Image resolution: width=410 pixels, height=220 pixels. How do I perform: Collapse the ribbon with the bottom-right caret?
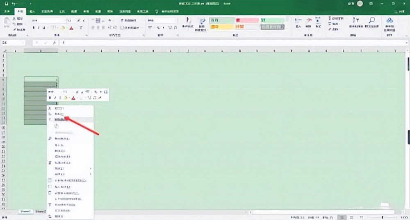coord(406,35)
